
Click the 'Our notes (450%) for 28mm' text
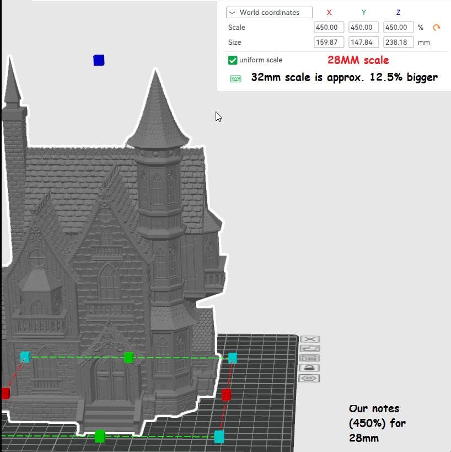377,423
